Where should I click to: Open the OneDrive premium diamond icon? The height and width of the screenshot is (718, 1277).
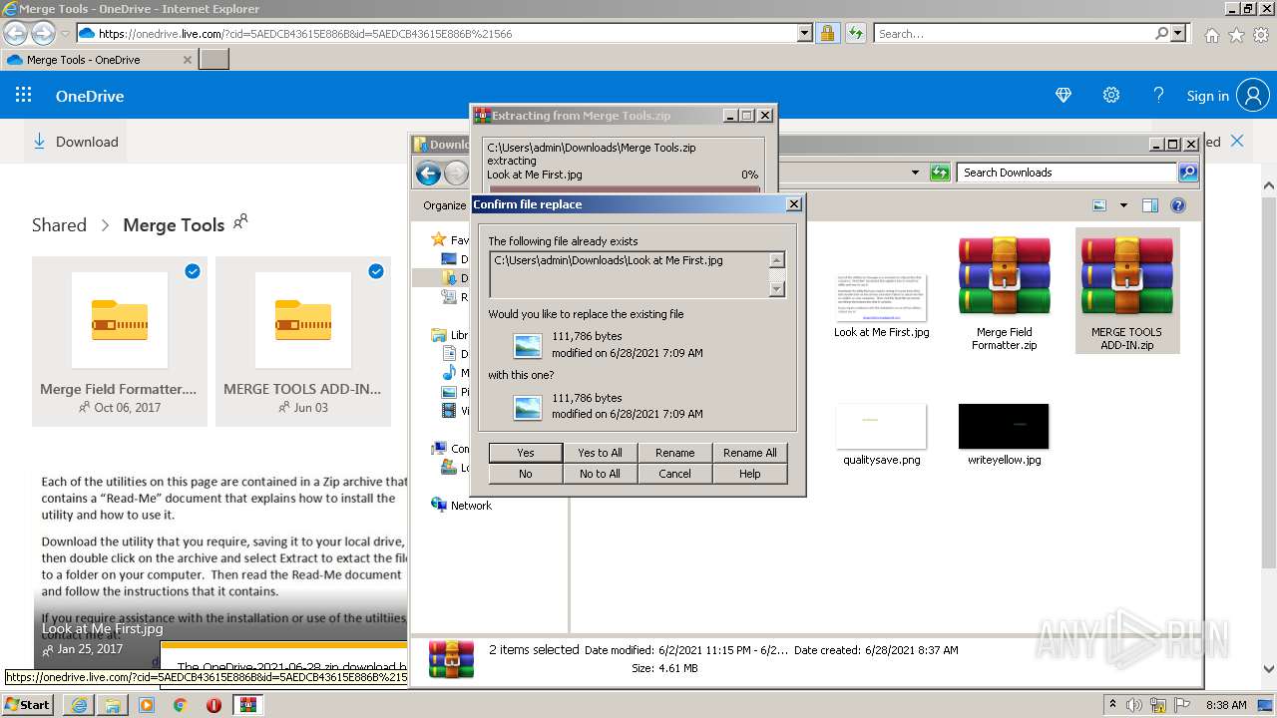click(x=1064, y=96)
